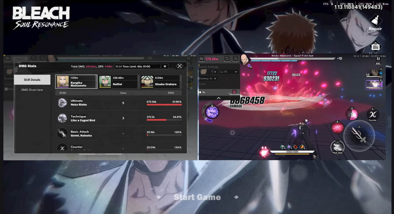Viewport: 394px width, 214px height.
Task: Click the Technique uses count 3
Action: click(123, 118)
